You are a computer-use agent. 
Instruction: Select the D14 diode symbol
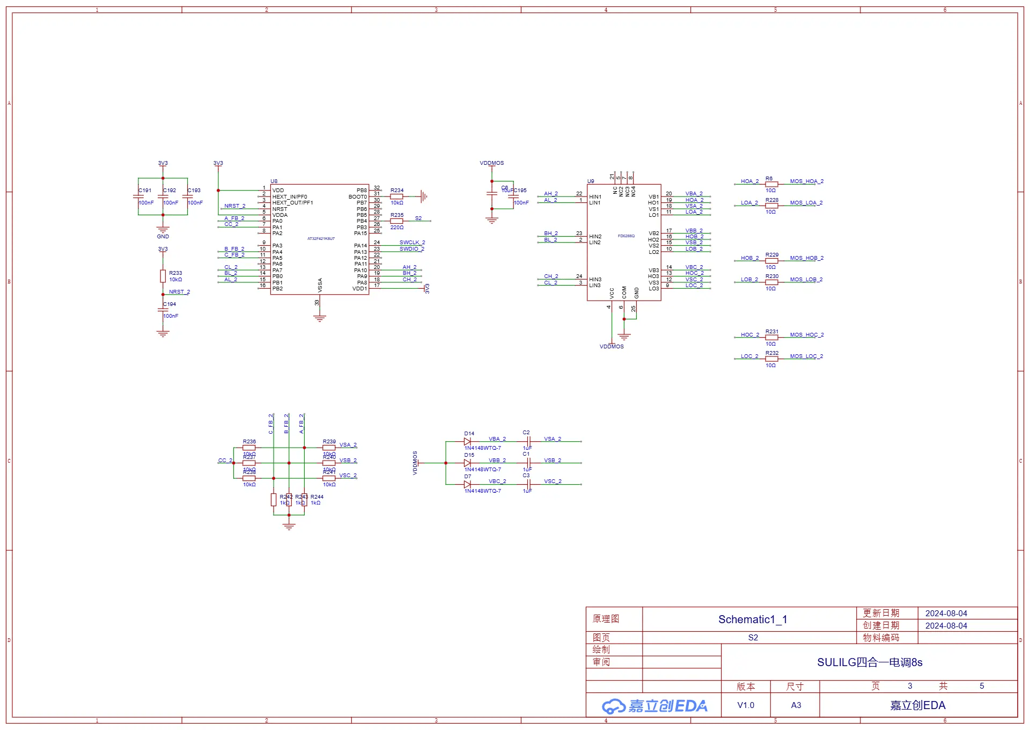pos(467,441)
